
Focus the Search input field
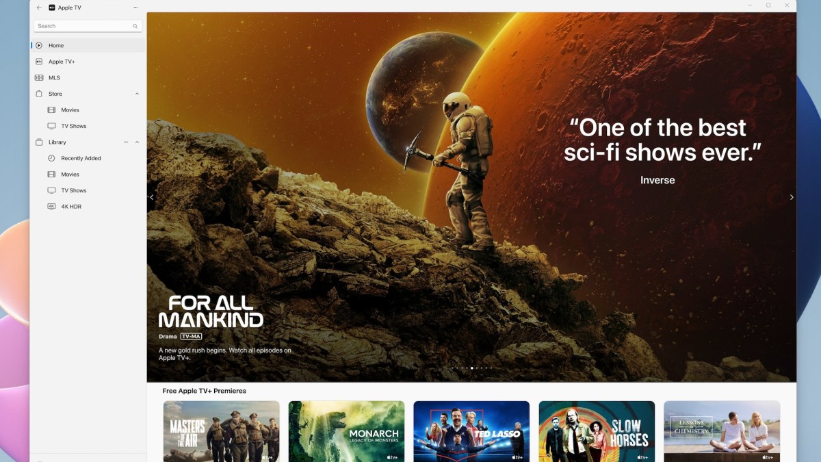point(88,26)
